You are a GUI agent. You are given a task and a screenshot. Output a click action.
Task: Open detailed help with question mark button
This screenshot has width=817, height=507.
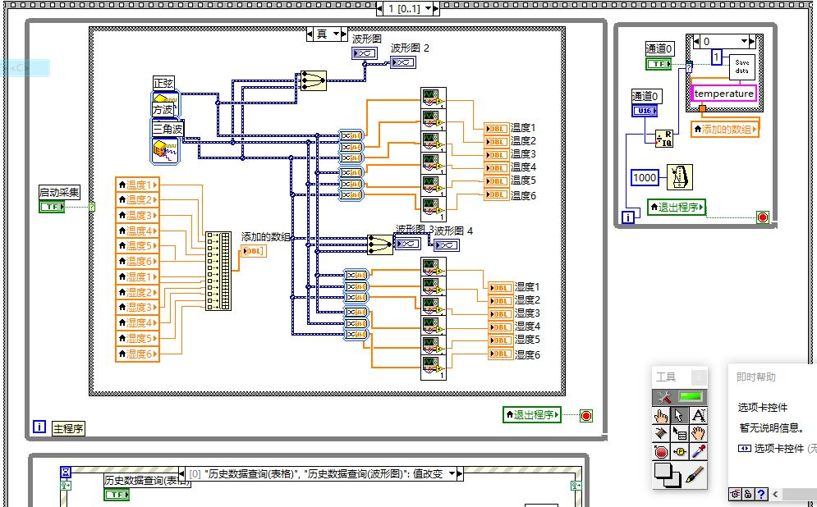point(761,494)
